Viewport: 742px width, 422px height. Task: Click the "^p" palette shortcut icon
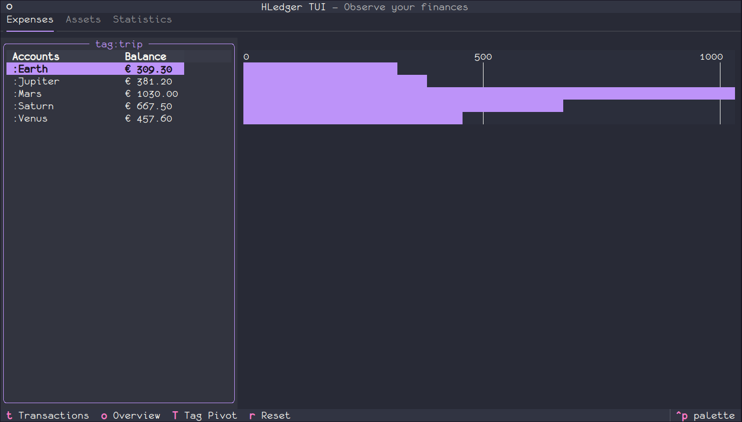(682, 415)
